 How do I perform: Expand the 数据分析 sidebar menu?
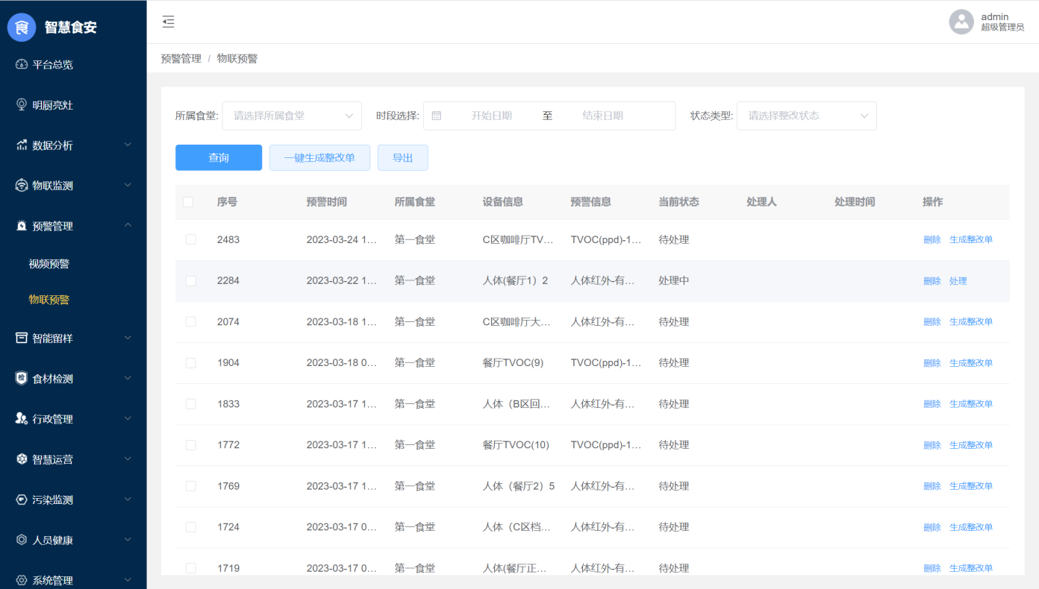[73, 145]
